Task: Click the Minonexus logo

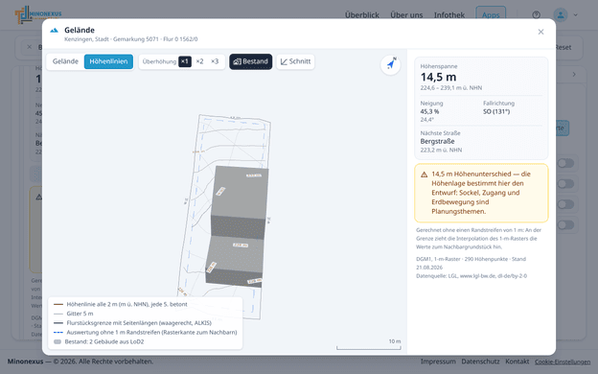Action: click(x=38, y=15)
